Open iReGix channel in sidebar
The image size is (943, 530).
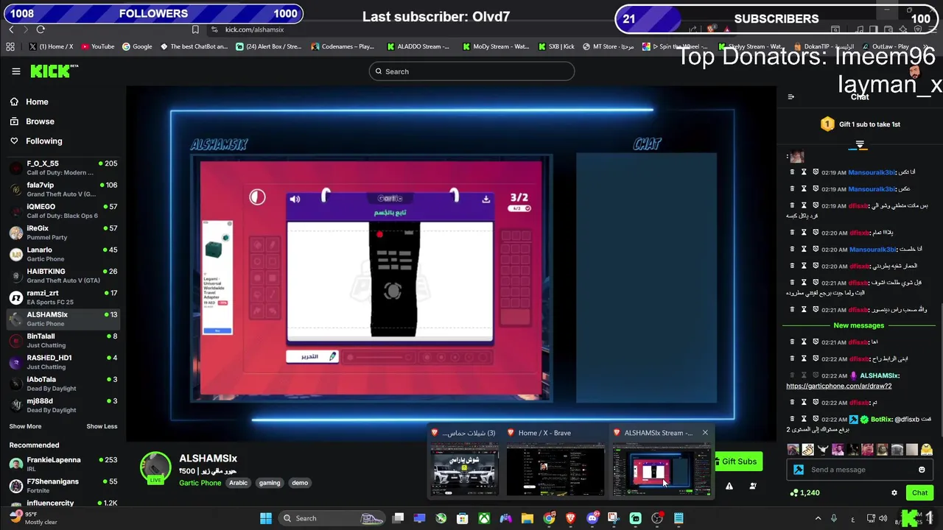[x=63, y=233]
